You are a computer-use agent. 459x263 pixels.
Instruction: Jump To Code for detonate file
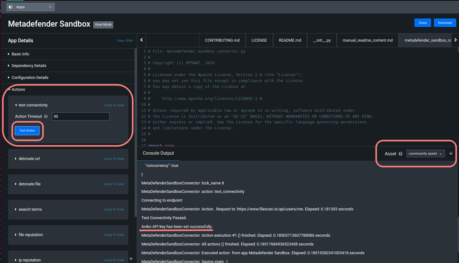[114, 184]
